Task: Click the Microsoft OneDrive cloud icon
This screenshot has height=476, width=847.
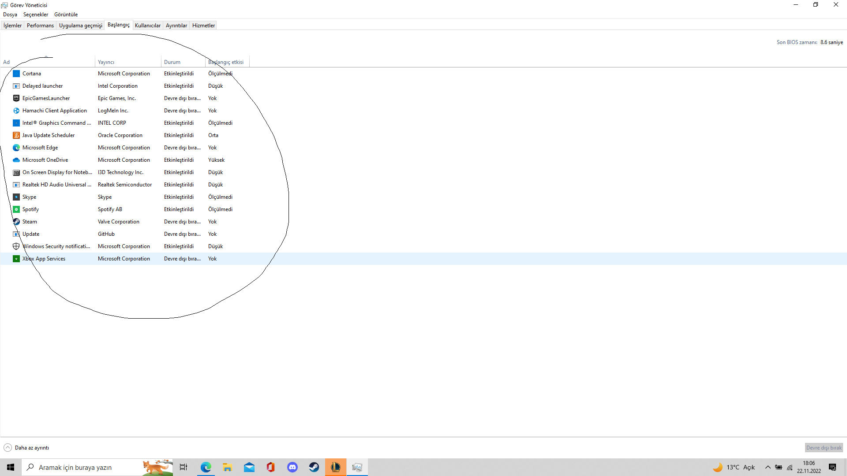Action: click(16, 160)
